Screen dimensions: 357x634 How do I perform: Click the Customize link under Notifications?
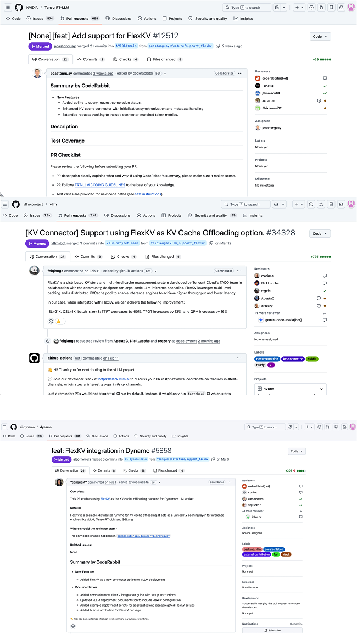pyautogui.click(x=296, y=624)
